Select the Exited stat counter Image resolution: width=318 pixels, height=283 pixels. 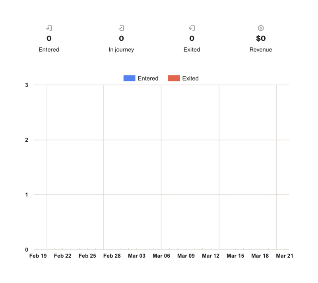tap(192, 39)
